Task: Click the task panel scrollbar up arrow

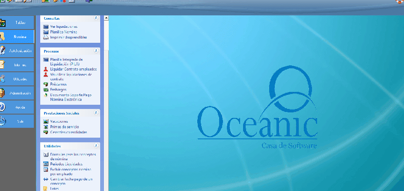Action: click(106, 18)
